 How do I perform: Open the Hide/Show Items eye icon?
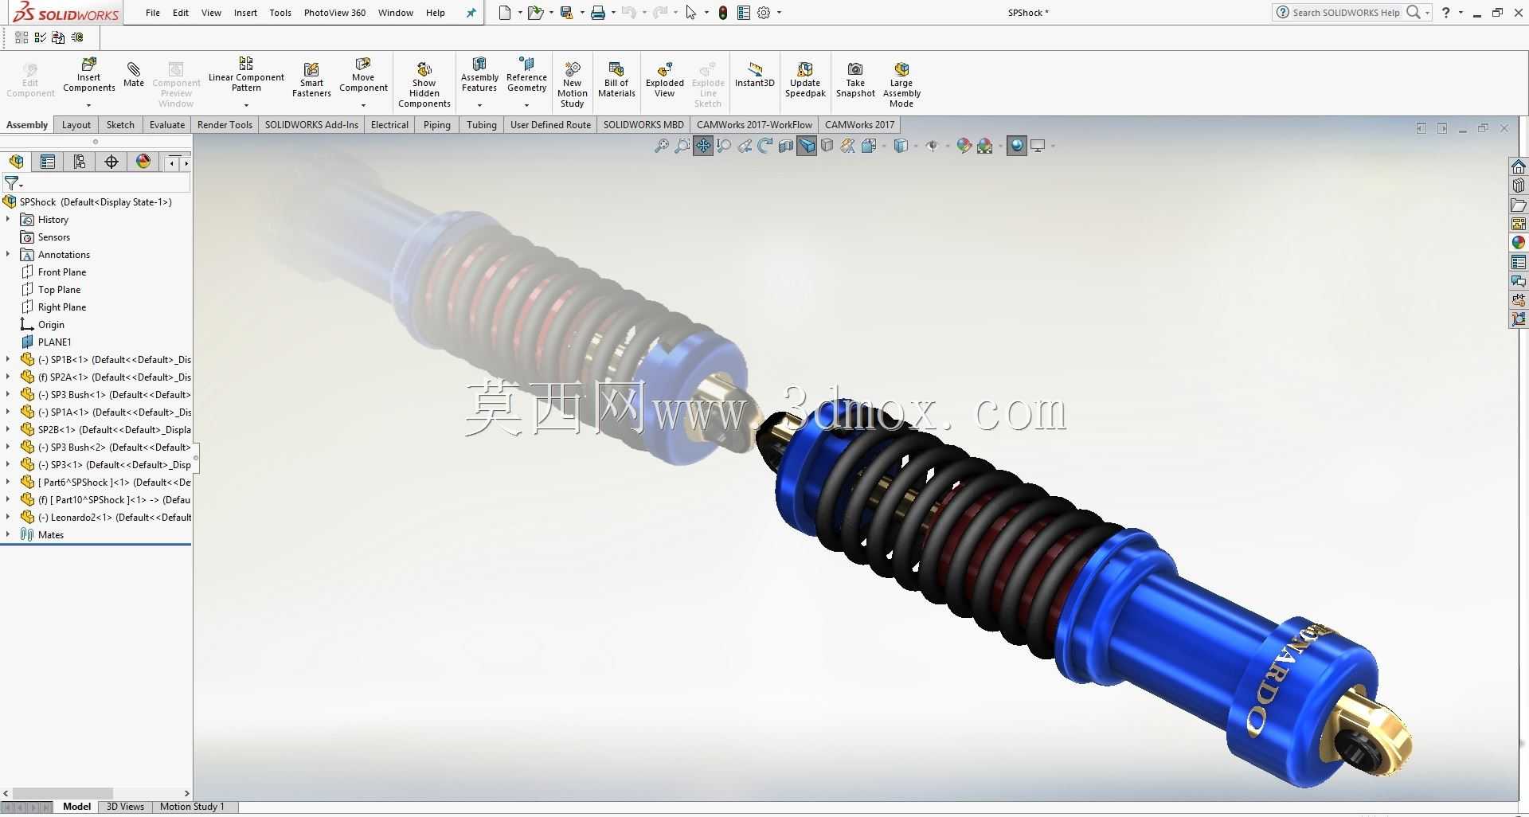(x=932, y=146)
